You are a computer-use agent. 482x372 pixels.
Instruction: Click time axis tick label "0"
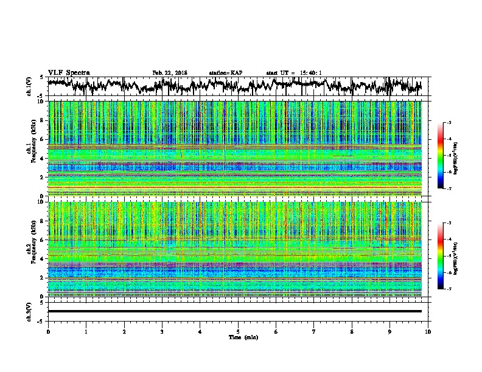(48, 332)
